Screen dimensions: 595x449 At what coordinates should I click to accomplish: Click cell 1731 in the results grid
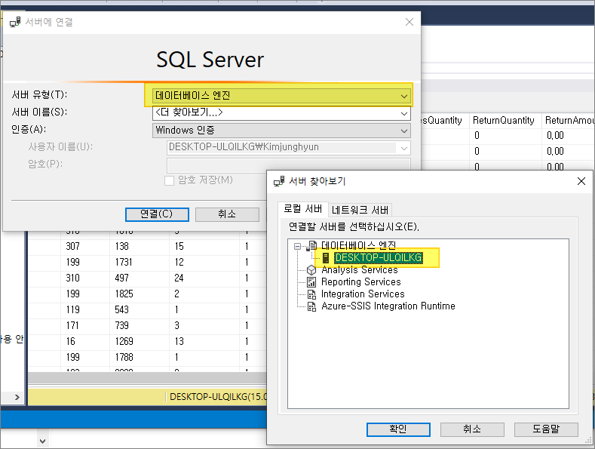tap(140, 262)
